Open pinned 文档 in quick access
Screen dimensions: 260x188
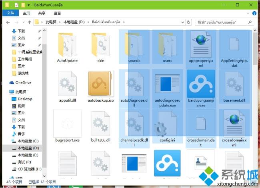click(x=21, y=38)
